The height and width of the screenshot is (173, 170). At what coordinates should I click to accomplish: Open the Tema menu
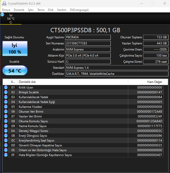pyautogui.click(x=41, y=10)
